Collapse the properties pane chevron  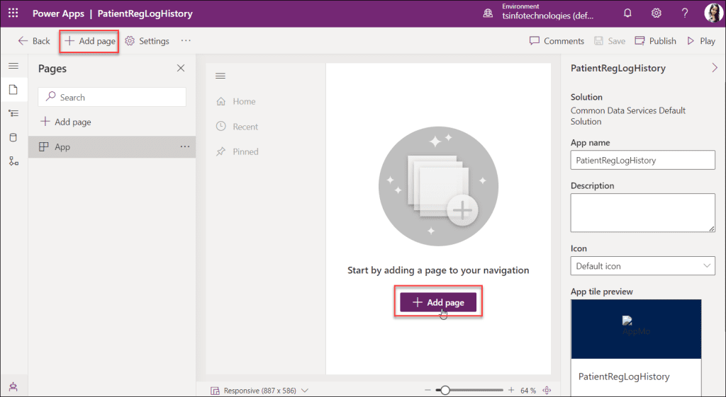715,68
